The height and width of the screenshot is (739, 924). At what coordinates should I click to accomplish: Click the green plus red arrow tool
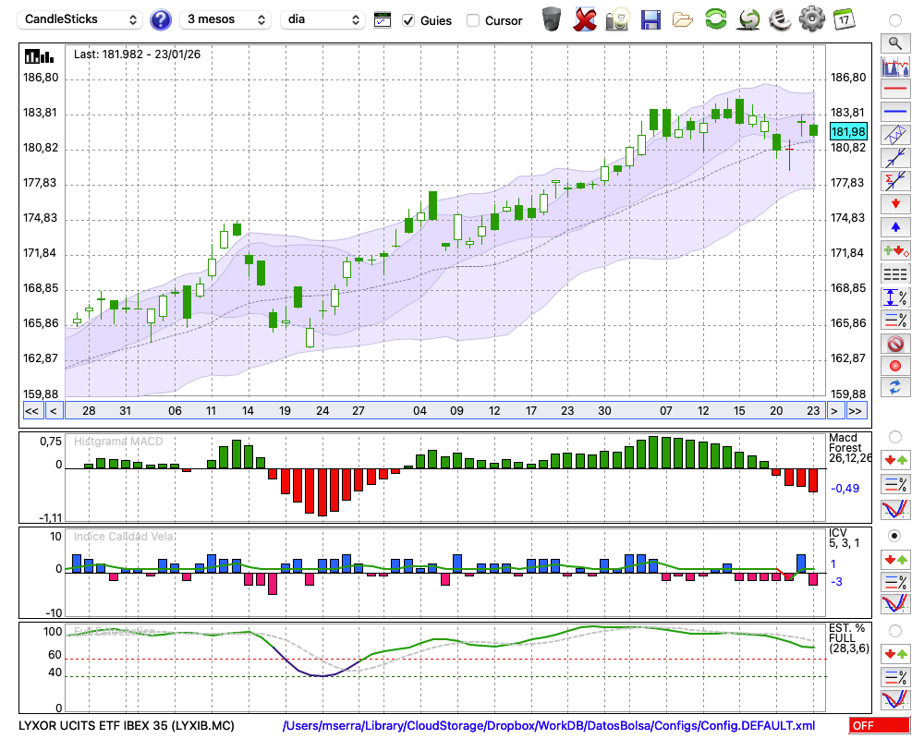pos(895,250)
